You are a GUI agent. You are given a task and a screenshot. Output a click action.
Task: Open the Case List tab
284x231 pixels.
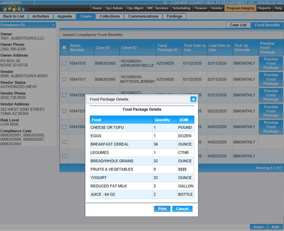[x=238, y=25]
